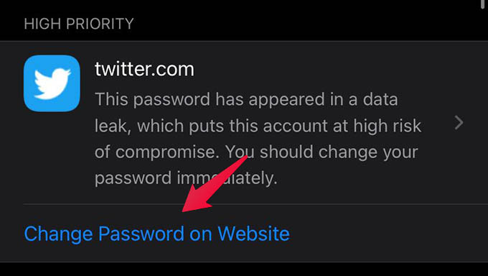The height and width of the screenshot is (276, 488).
Task: Click the 'This password has appeared' text line
Action: tap(246, 99)
